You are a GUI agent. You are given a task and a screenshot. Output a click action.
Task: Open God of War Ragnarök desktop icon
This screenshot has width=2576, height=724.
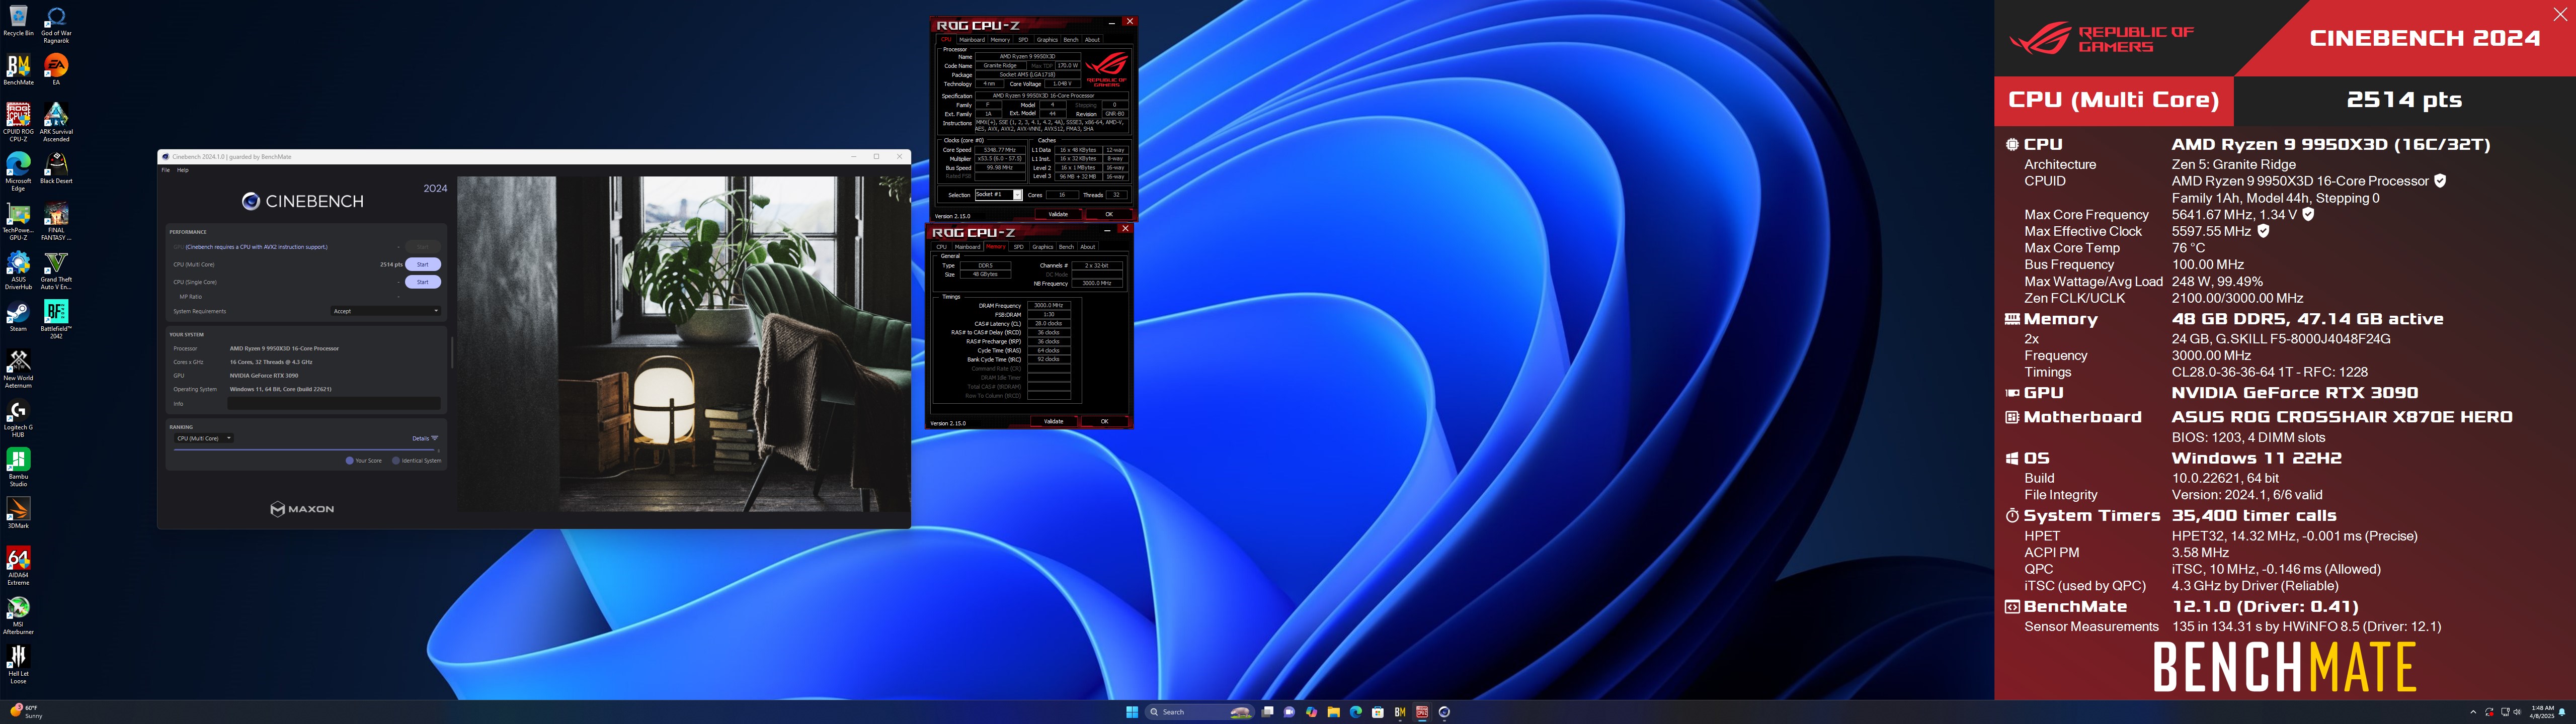point(56,25)
